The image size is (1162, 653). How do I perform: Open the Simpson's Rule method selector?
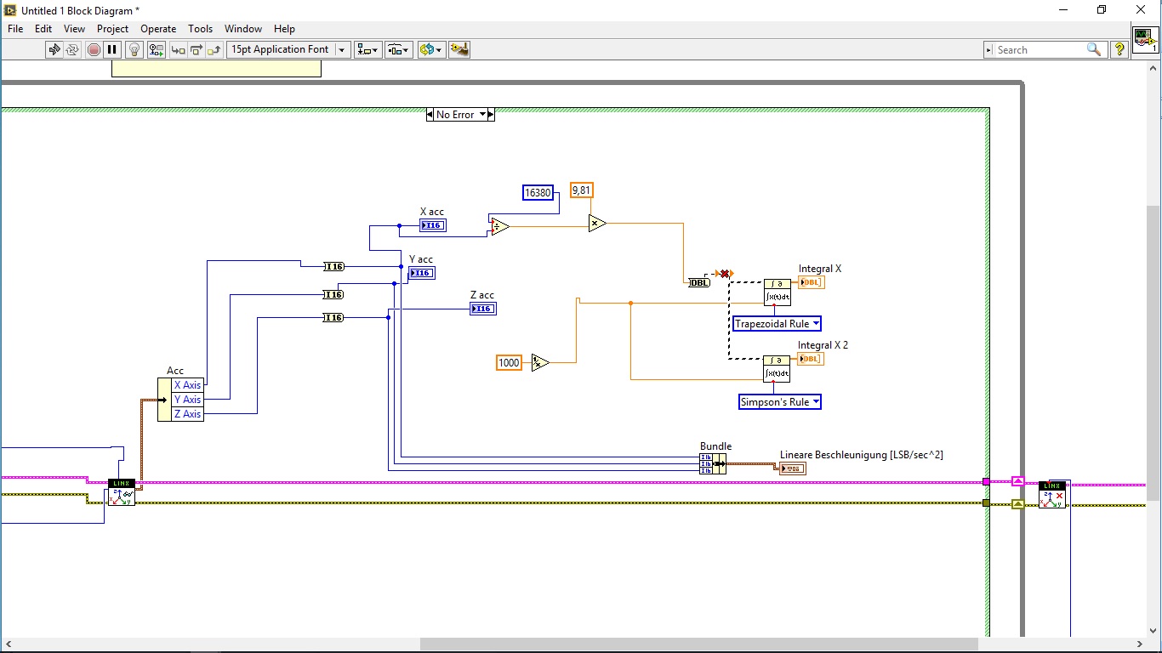[779, 402]
